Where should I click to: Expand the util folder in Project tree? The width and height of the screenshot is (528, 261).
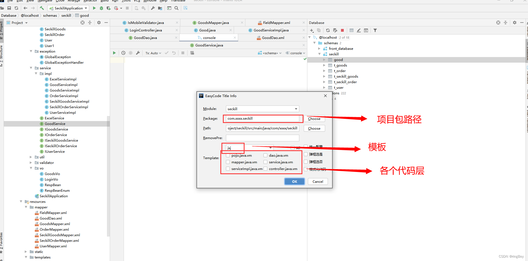tap(31, 157)
